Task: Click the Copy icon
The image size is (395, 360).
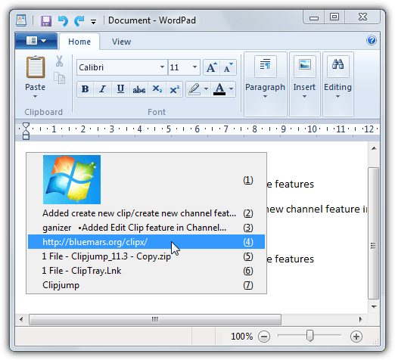Action: [x=59, y=78]
